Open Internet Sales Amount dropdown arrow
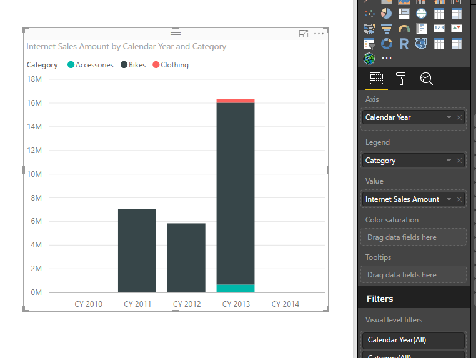Image resolution: width=476 pixels, height=358 pixels. 449,199
